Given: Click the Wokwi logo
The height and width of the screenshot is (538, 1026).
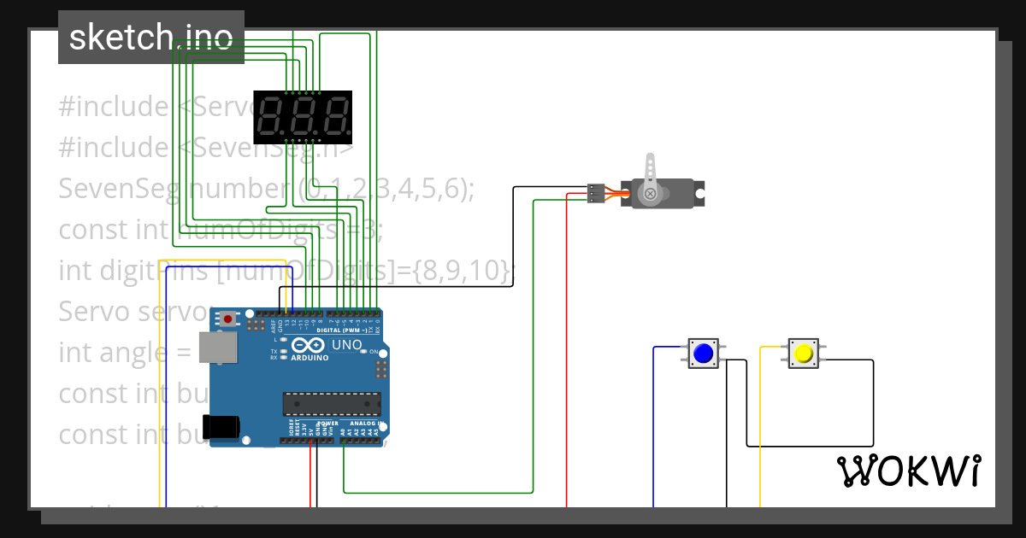Looking at the screenshot, I should (x=907, y=471).
